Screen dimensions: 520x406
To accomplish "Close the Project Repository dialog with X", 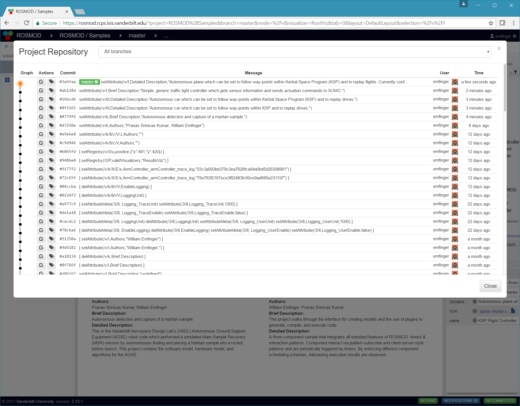I will 499,49.
